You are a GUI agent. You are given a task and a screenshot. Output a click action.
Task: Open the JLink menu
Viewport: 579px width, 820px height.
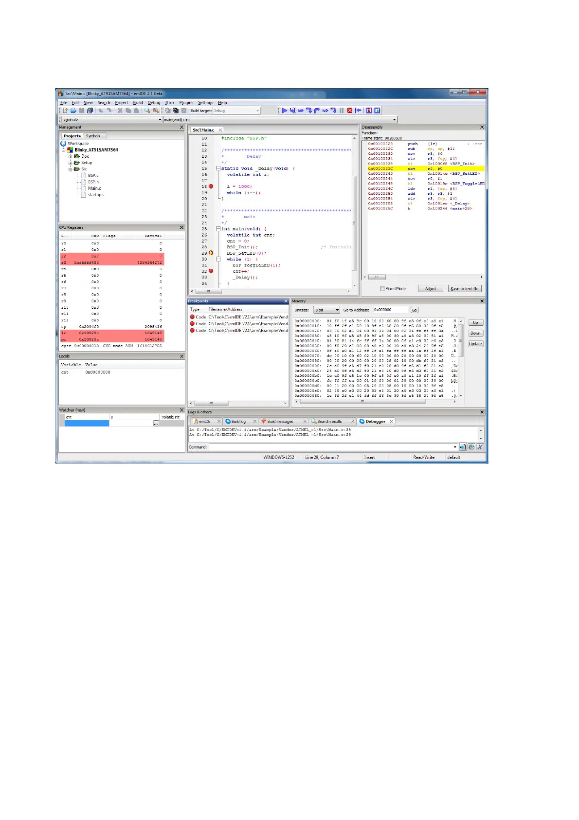(170, 103)
